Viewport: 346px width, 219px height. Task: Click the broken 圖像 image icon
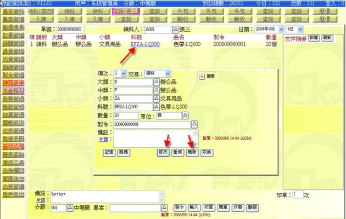coord(201,77)
